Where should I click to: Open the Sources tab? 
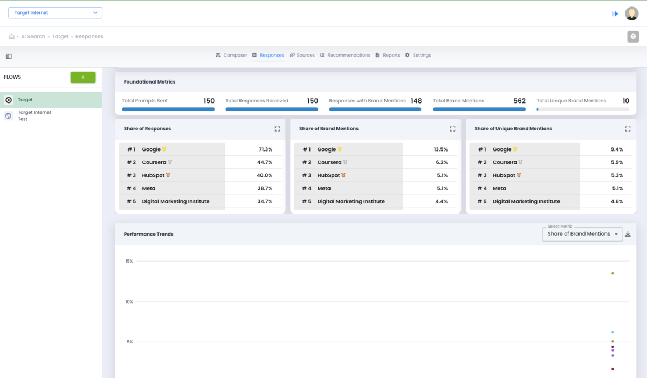[302, 55]
